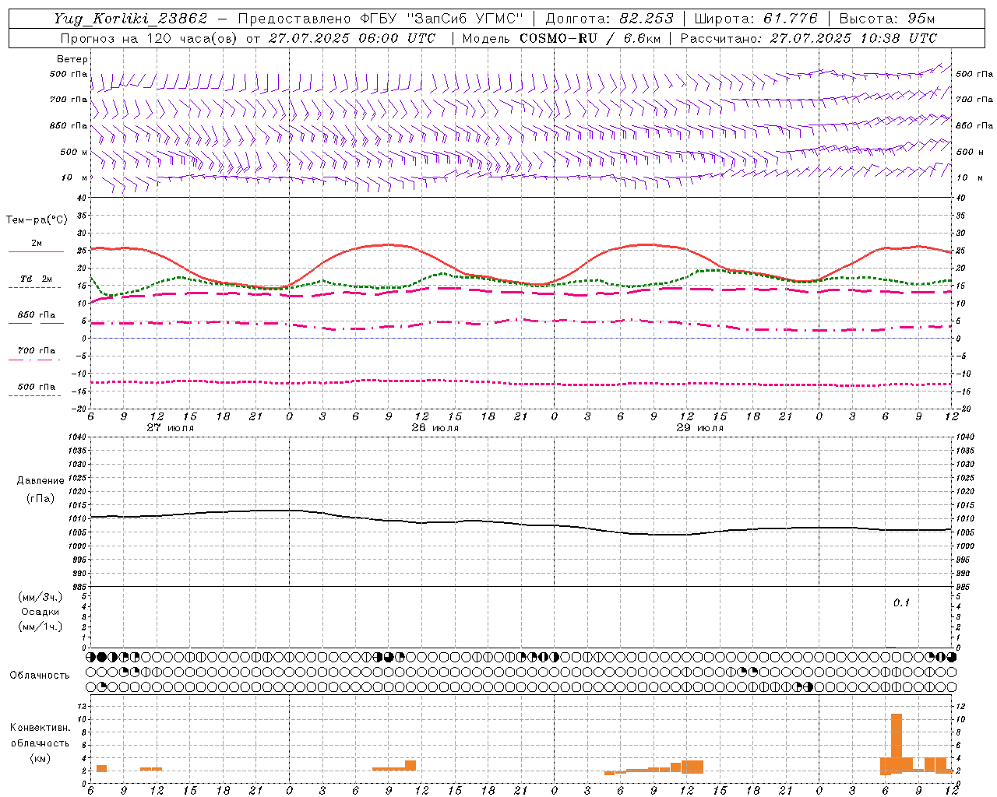The image size is (997, 797).
Task: Click the 1040 tick on the left pressure axis
Action: click(x=79, y=437)
